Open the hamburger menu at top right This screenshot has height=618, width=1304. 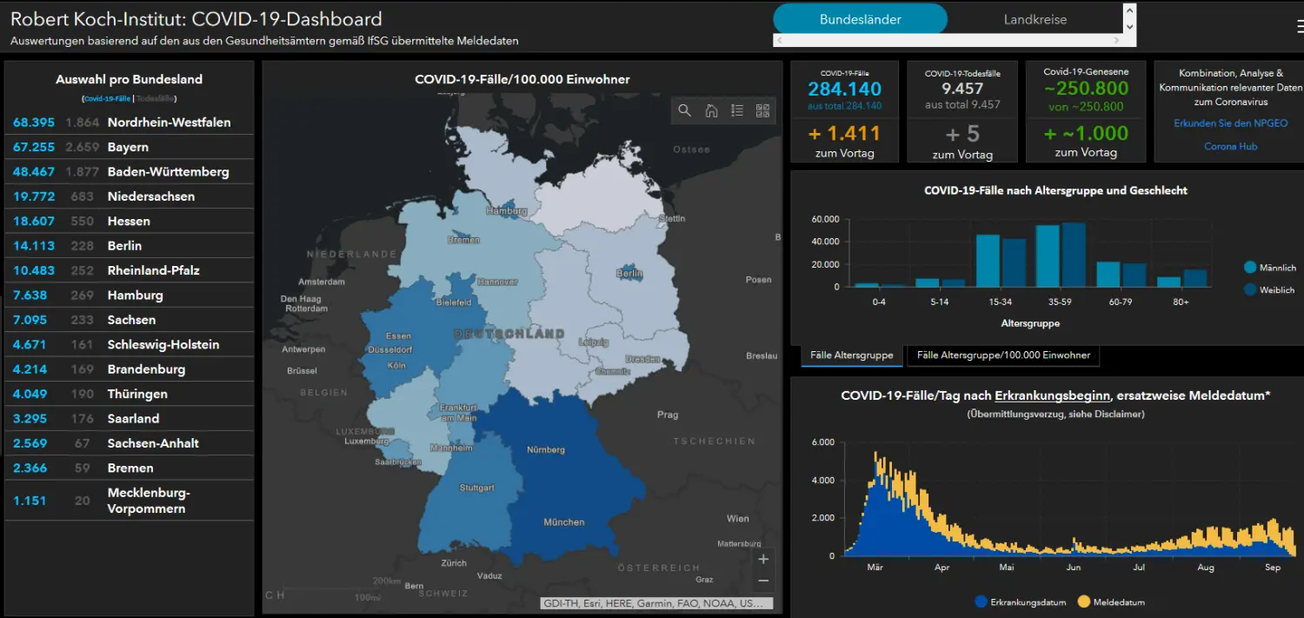(1299, 26)
